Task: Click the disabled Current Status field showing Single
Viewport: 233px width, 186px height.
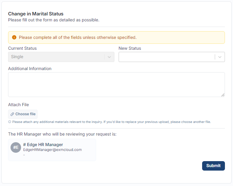Action: click(56, 57)
